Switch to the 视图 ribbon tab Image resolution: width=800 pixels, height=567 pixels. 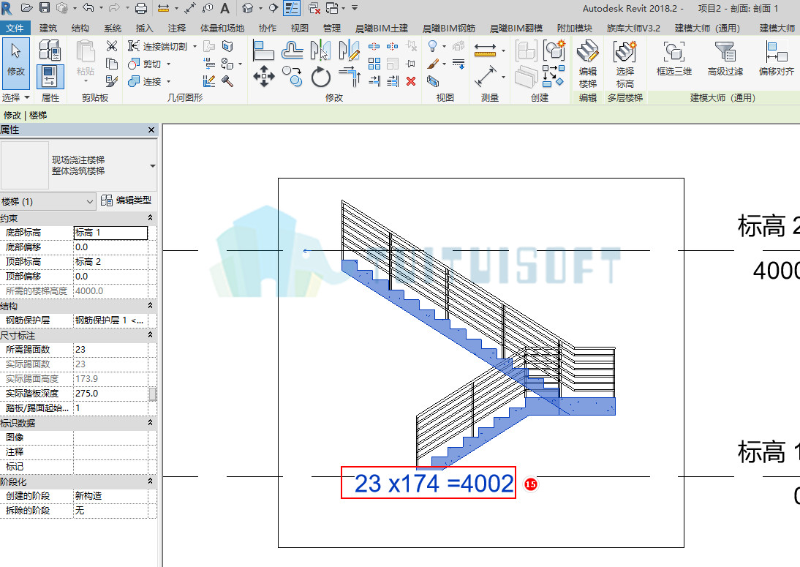pyautogui.click(x=300, y=28)
